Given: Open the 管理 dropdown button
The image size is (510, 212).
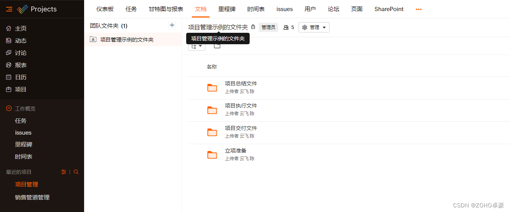Looking at the screenshot, I should 314,27.
